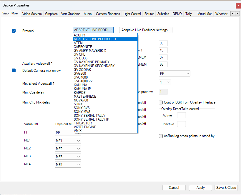Image resolution: width=241 pixels, height=195 pixels.
Task: Choose ADAPTIVE LIVE PRODUCER in the list
Action: pyautogui.click(x=105, y=39)
